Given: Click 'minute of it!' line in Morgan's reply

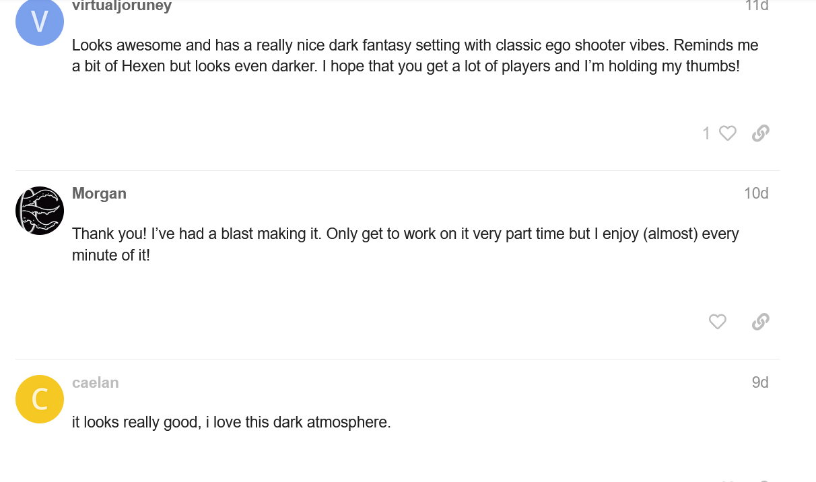Looking at the screenshot, I should tap(110, 255).
